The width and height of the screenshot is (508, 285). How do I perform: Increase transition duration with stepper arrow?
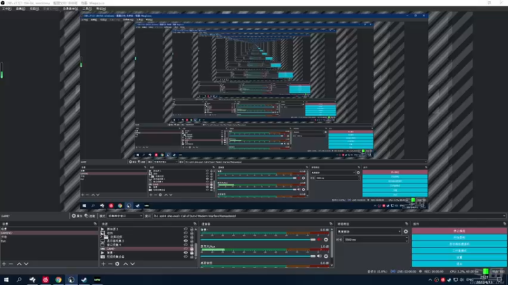tap(406, 239)
